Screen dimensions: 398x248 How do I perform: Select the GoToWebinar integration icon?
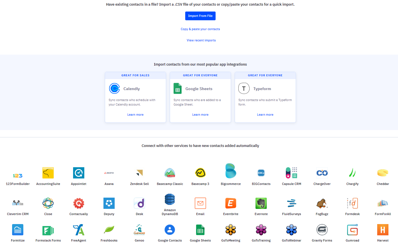click(291, 230)
